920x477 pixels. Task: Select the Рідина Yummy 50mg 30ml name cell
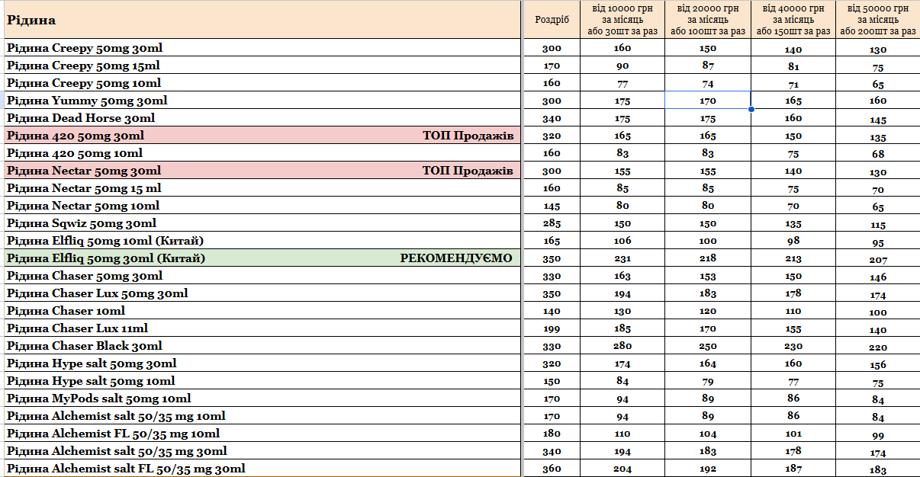87,101
